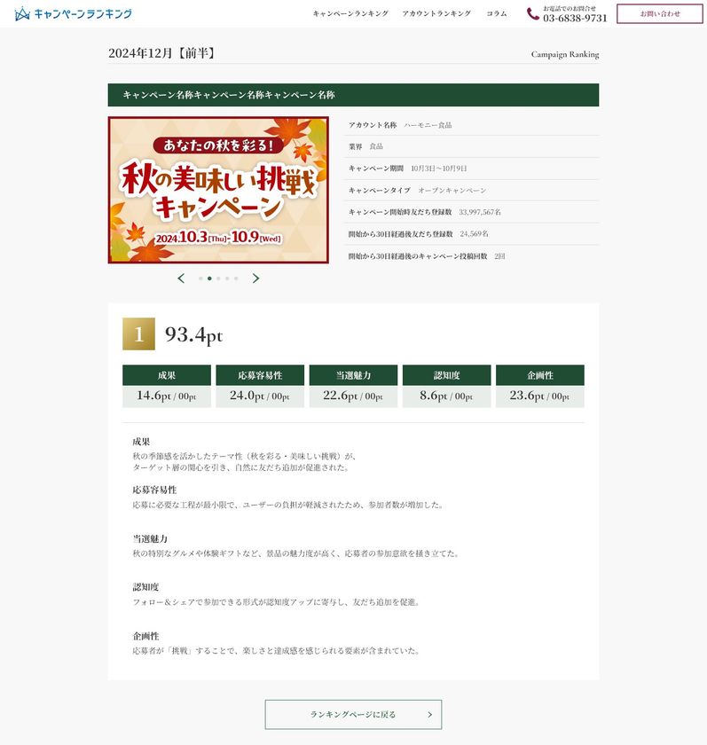Screen dimensions: 707x745
Task: Click the お問い合わせ contact button
Action: click(x=660, y=14)
